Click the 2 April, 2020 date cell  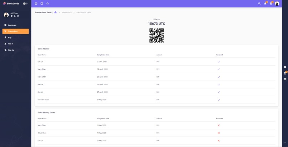click(102, 62)
